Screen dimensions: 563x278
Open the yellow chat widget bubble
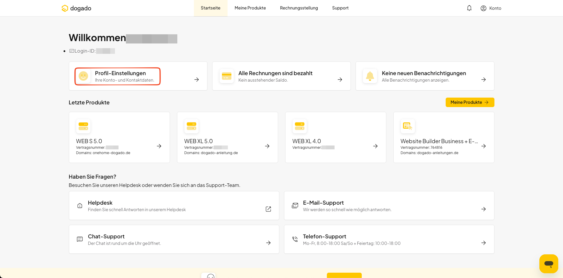click(x=549, y=264)
